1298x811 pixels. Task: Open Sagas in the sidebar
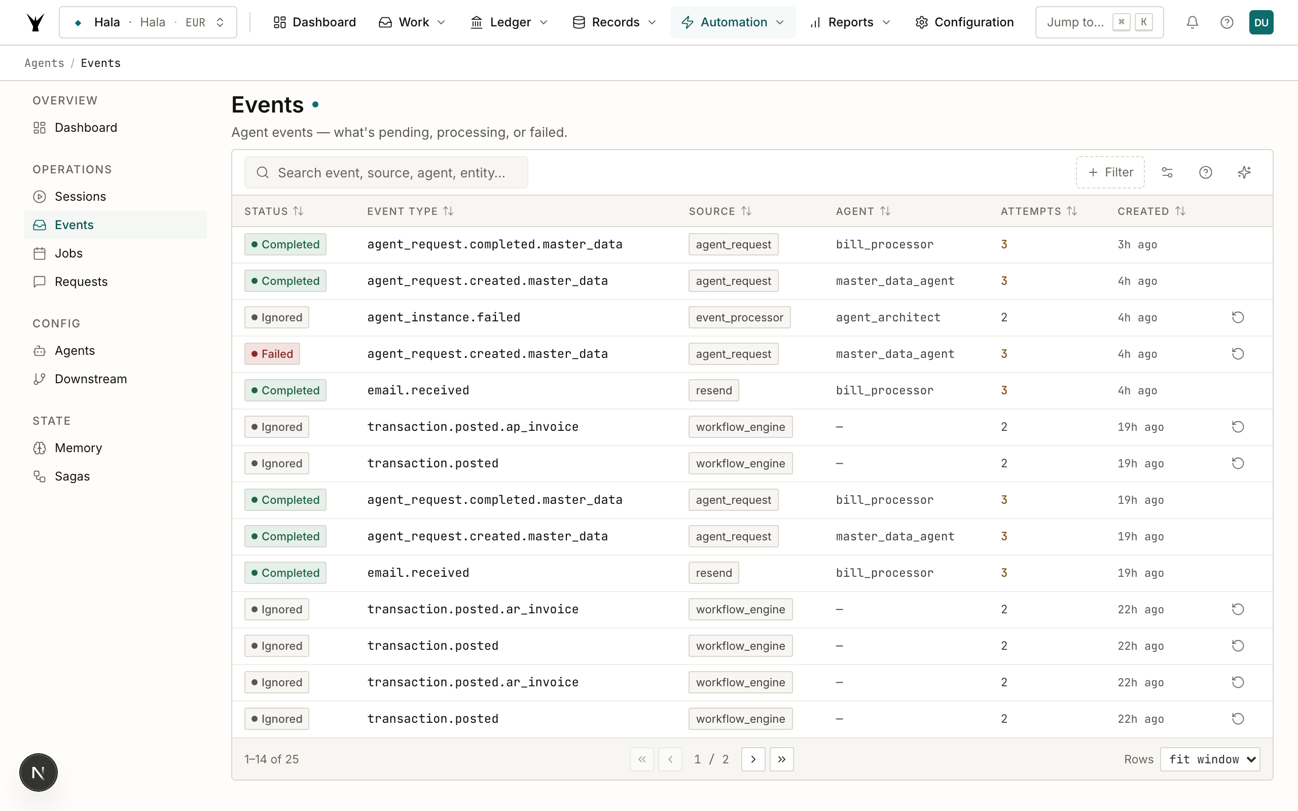(115, 476)
